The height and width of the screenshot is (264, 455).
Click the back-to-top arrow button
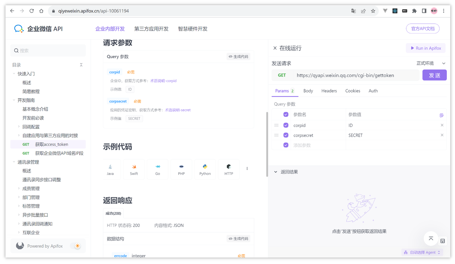pos(431,239)
